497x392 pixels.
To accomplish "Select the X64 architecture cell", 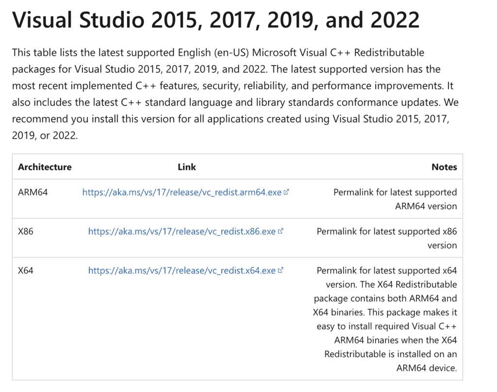I will (x=26, y=271).
